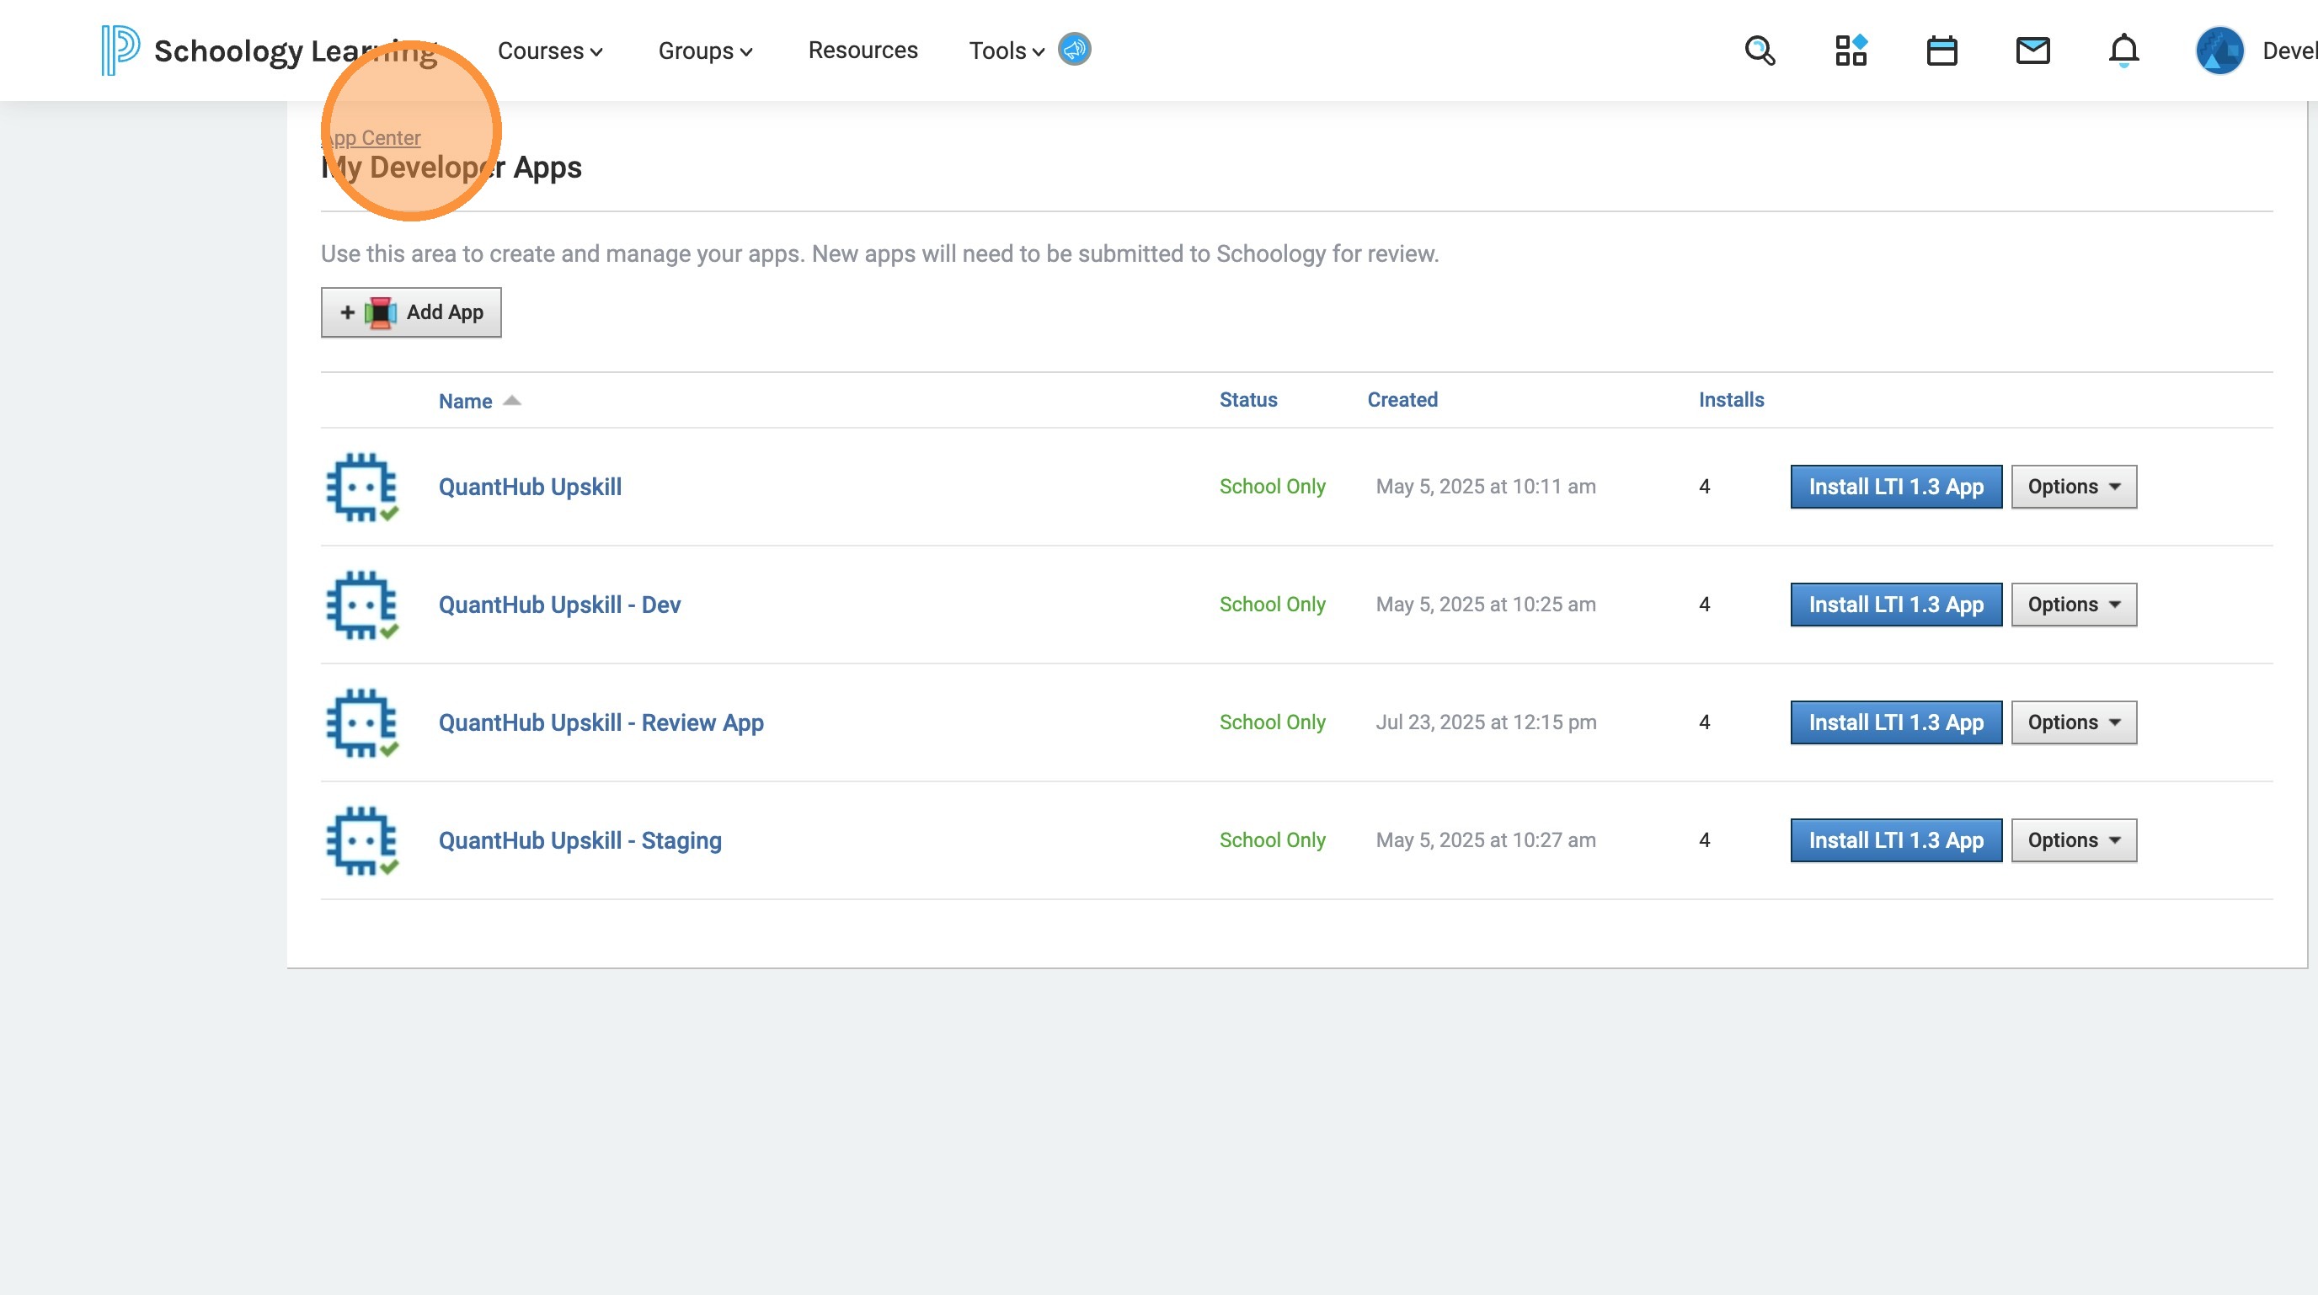Open the notifications bell icon
Screen dimensions: 2318x1295
click(x=2123, y=51)
